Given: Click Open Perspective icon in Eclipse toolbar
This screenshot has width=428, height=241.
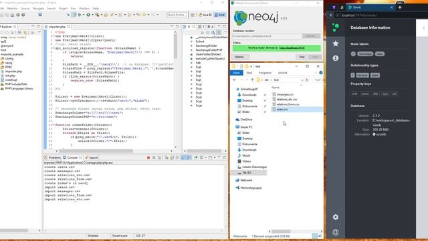Looking at the screenshot, I should 193,15.
